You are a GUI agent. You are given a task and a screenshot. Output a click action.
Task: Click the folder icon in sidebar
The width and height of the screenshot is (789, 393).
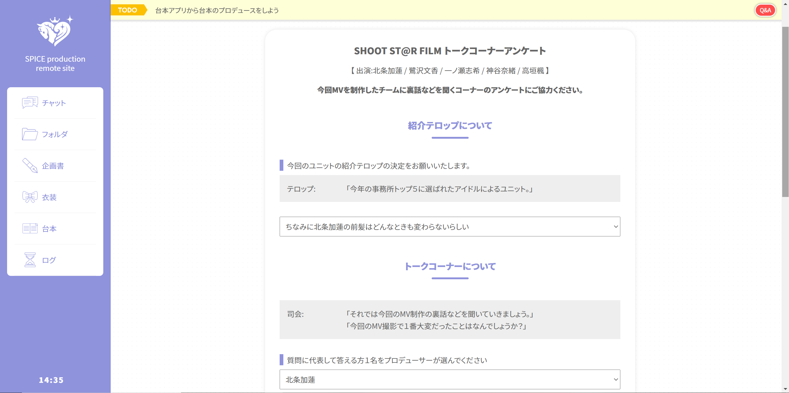coord(30,134)
